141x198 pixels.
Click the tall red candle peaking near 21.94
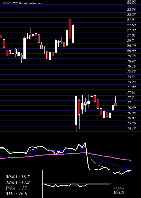tap(70, 29)
